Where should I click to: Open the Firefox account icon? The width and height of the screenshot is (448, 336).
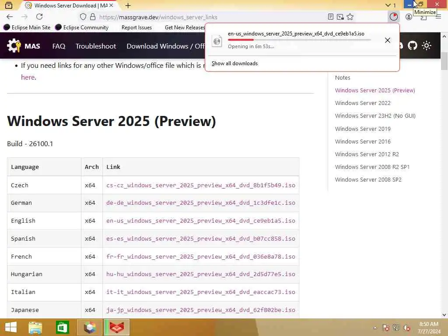[409, 17]
